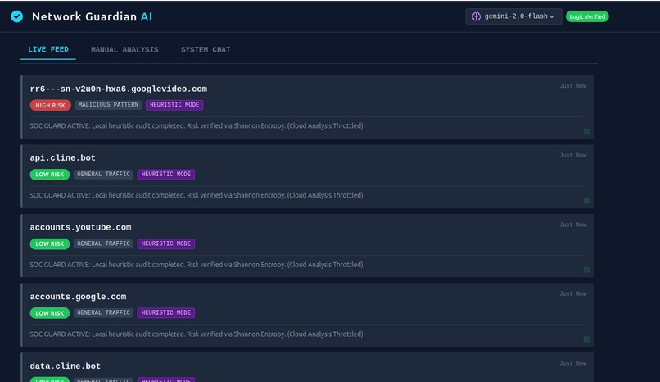Click the High Risk badge

tap(50, 105)
